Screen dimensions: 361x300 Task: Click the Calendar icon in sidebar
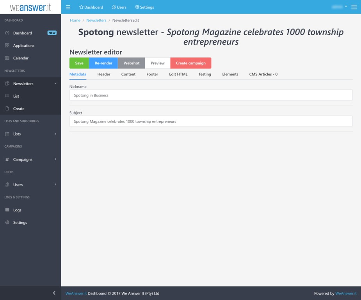click(x=7, y=58)
